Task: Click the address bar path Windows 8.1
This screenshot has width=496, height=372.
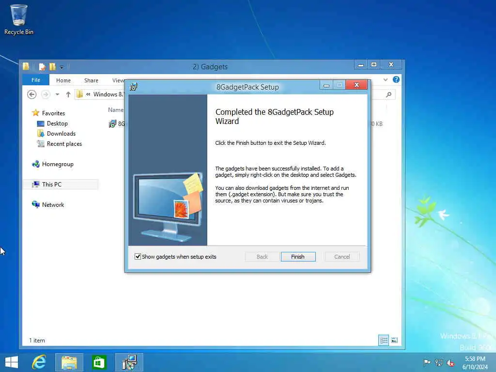Action: [108, 94]
